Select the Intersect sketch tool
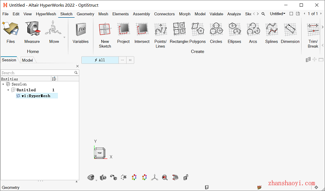The height and width of the screenshot is (191, 325). (142, 33)
